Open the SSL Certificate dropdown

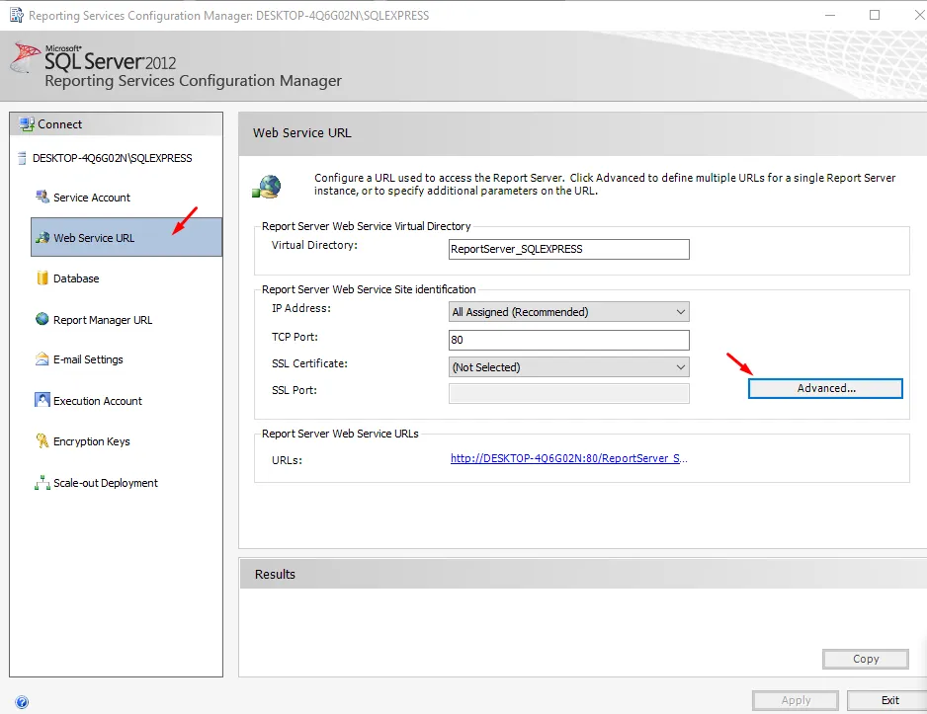coord(568,367)
